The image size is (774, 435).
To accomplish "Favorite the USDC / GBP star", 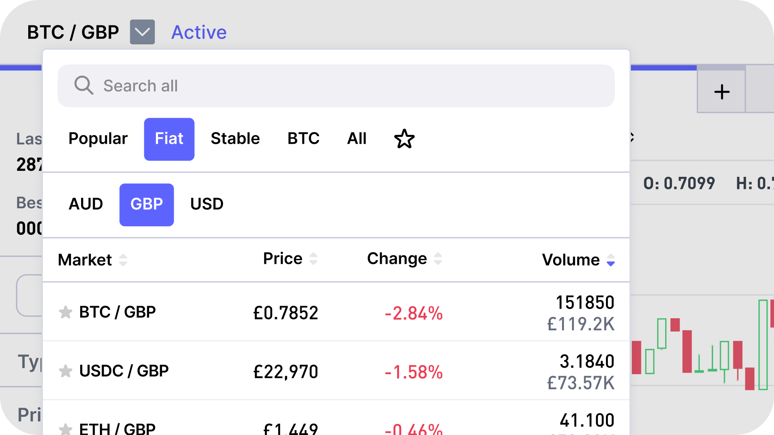I will pos(65,371).
